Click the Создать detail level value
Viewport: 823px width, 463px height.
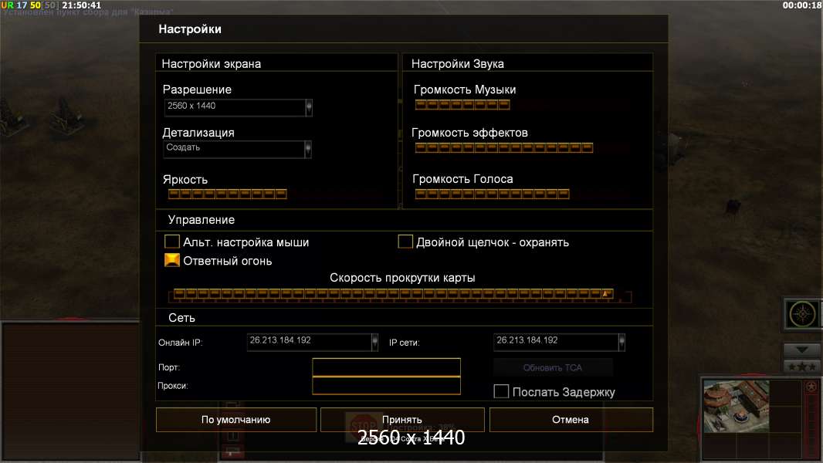(x=183, y=147)
